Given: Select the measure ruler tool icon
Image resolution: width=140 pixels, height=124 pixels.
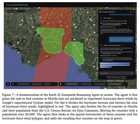Looking at the screenshot, I should [32, 11].
